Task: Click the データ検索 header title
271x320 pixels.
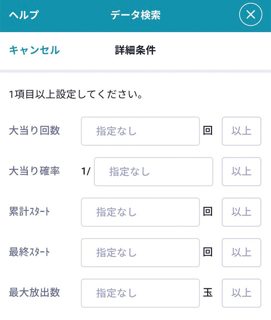Action: 135,15
